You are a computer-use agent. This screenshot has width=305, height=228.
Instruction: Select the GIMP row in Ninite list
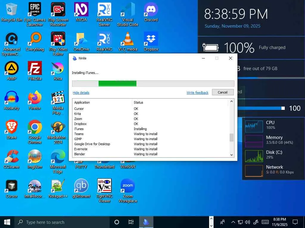click(x=151, y=139)
